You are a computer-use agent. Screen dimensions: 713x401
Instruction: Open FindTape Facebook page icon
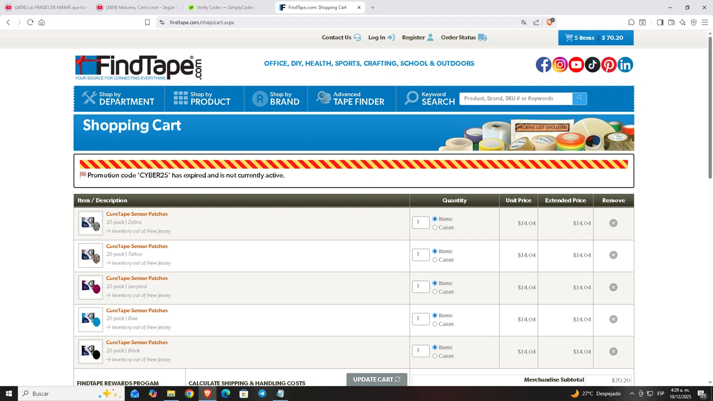[x=543, y=65]
